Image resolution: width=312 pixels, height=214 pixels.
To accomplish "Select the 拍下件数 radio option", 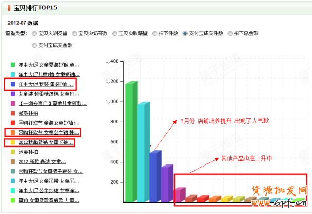I will [154, 34].
